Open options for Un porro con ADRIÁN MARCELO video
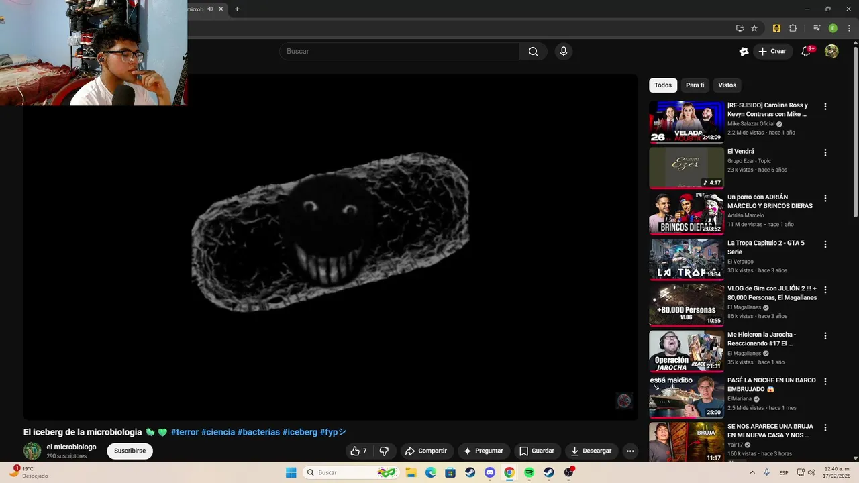The width and height of the screenshot is (859, 483). [825, 199]
